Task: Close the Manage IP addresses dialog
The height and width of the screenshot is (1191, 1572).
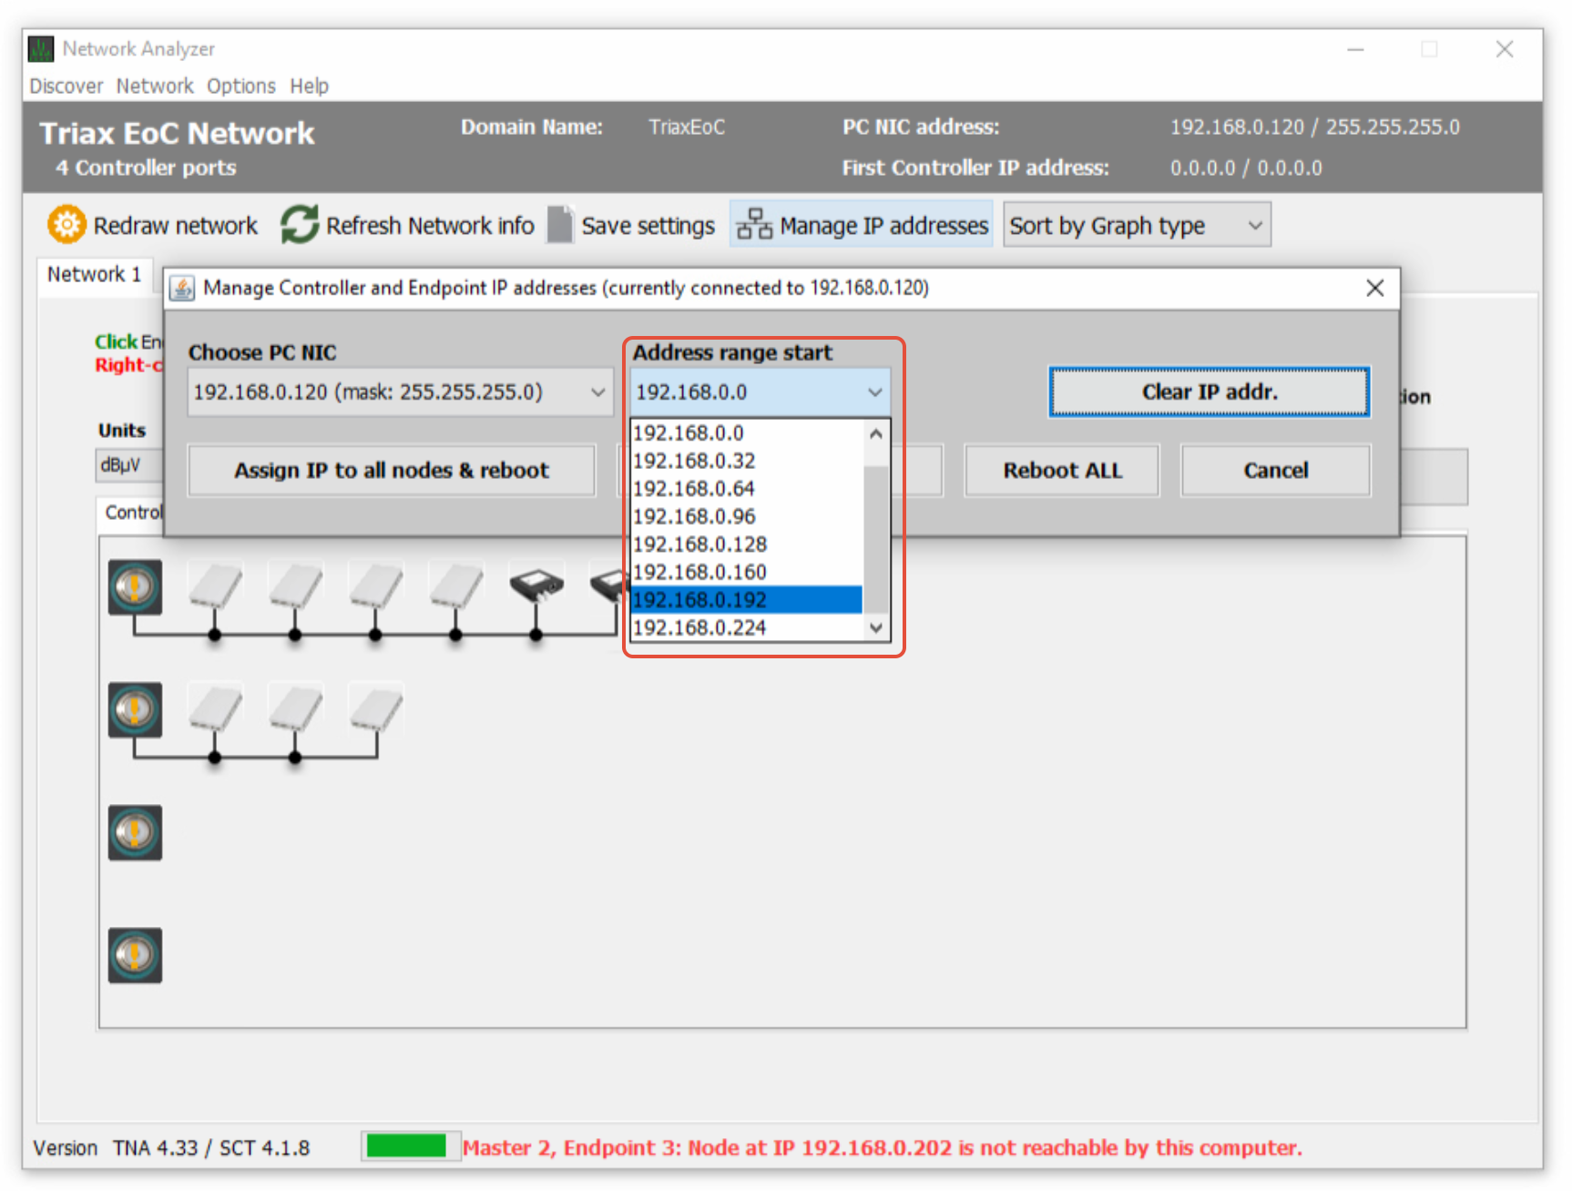Action: pos(1375,288)
